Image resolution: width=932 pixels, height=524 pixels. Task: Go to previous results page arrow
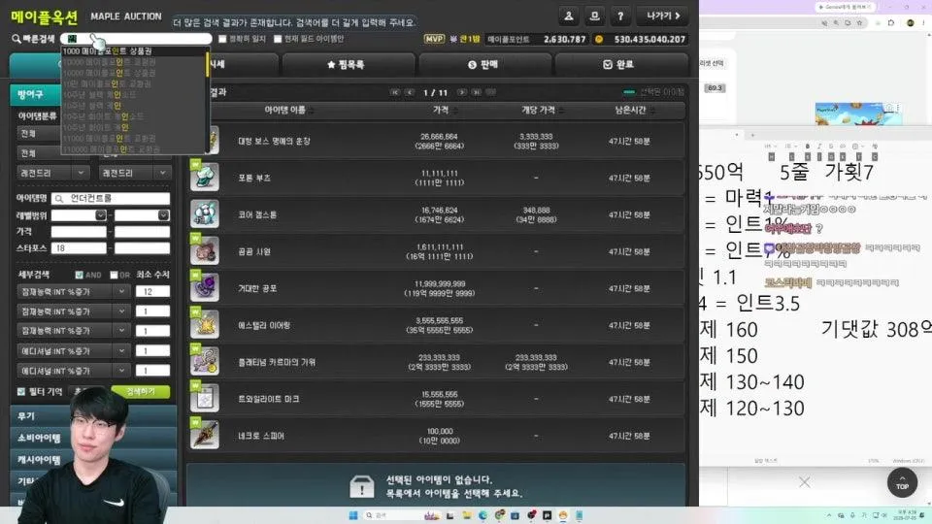(410, 92)
